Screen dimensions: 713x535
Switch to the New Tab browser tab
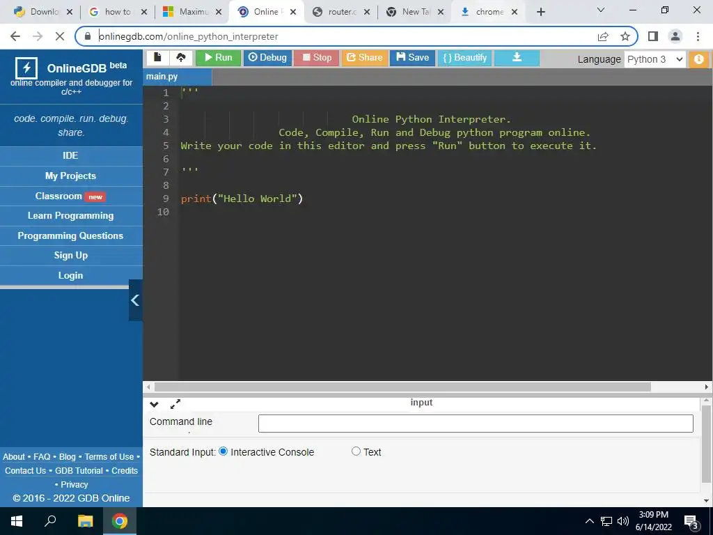click(413, 13)
